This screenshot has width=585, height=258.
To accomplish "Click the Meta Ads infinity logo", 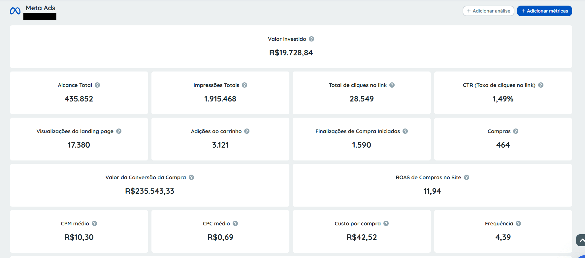I will click(15, 11).
